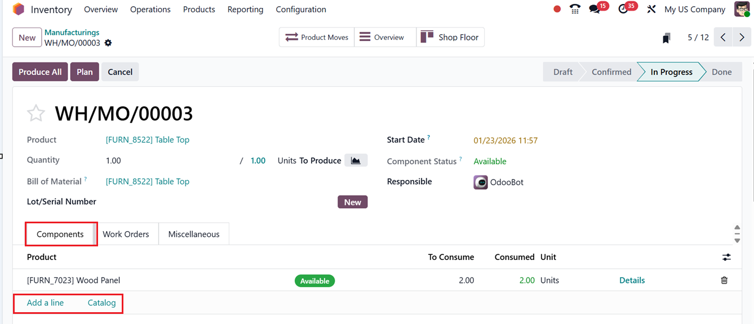The image size is (754, 324).
Task: Click the Produce All button
Action: [x=39, y=71]
